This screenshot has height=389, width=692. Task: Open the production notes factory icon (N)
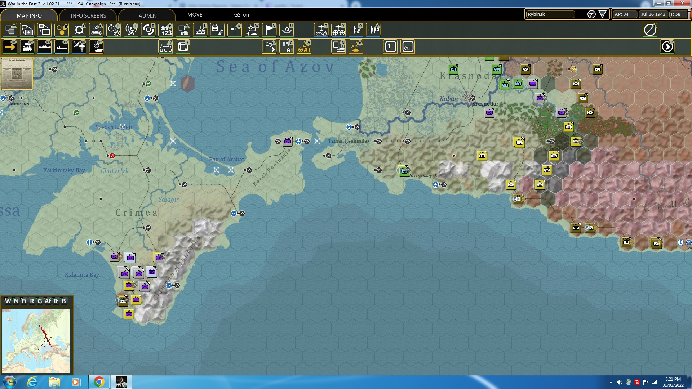click(x=338, y=47)
